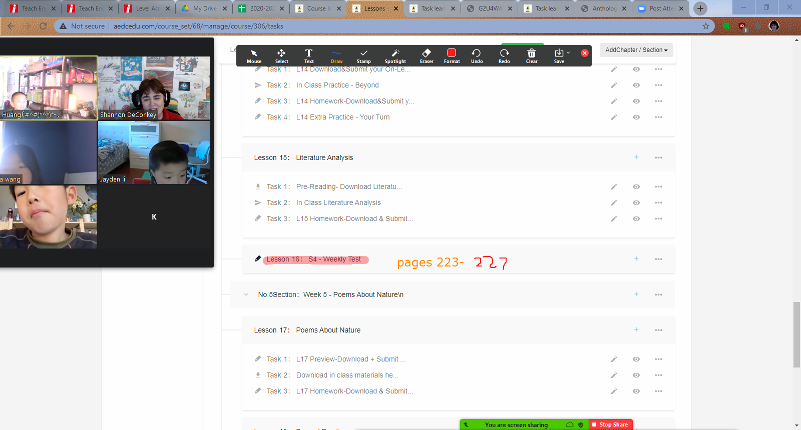The width and height of the screenshot is (801, 430).
Task: Select Shannon DeConkey video thumbnail
Action: tap(154, 88)
